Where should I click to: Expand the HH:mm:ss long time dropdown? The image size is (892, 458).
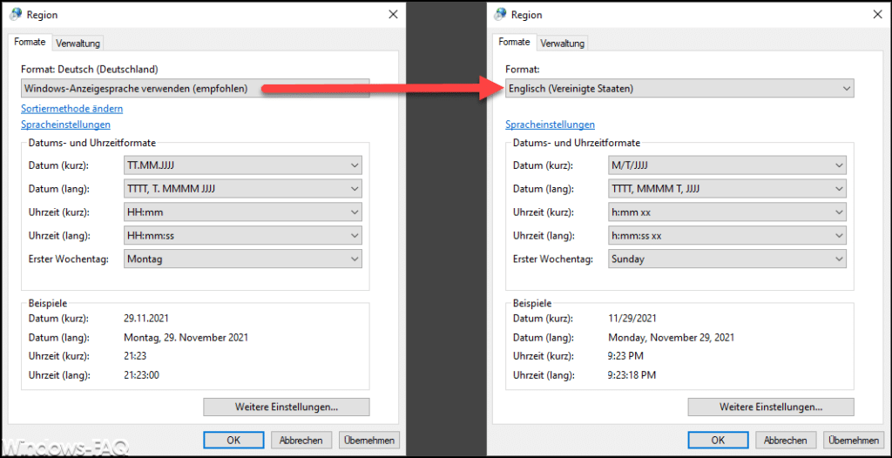[242, 236]
